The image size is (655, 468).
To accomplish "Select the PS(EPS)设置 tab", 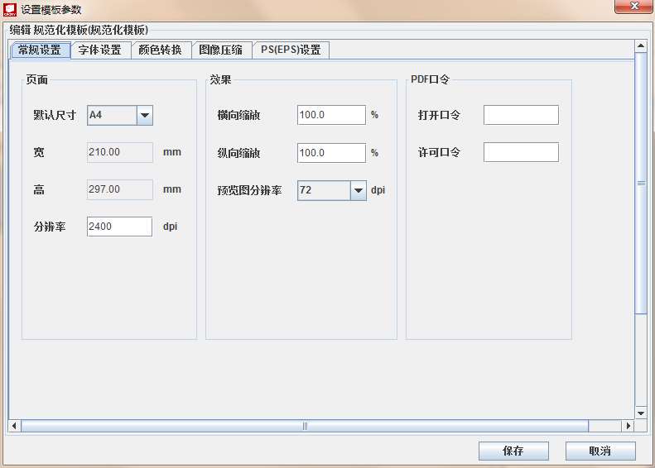I will click(x=290, y=50).
